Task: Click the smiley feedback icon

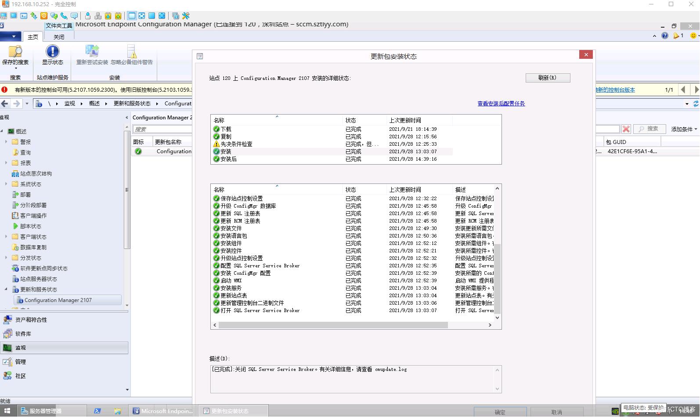Action: coord(693,36)
